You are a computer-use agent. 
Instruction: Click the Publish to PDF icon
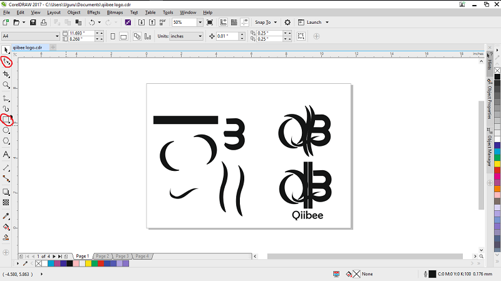(163, 23)
